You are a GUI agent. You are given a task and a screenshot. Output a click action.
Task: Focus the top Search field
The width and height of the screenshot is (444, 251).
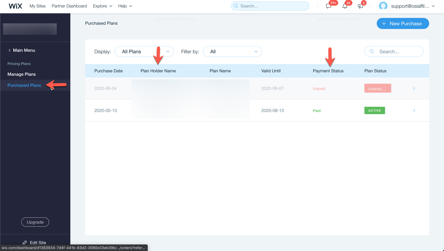click(x=270, y=6)
